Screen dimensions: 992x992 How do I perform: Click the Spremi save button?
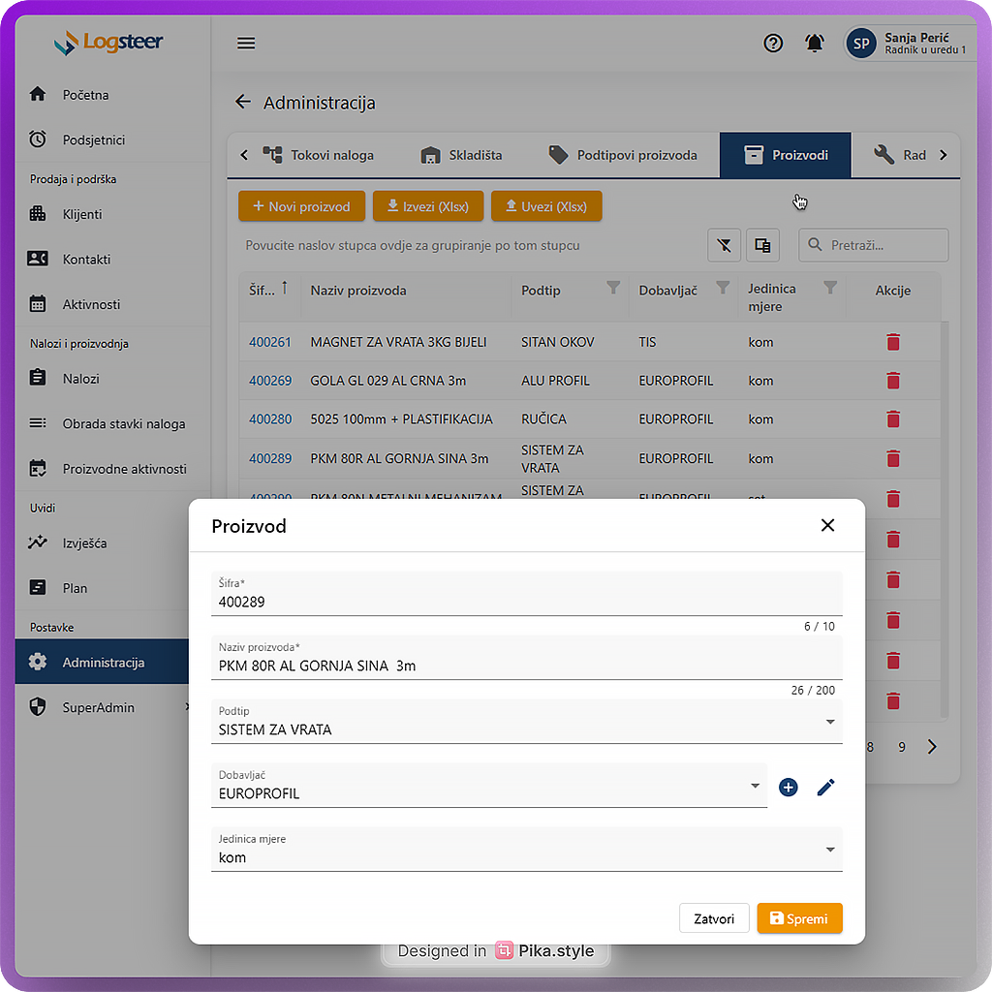[x=799, y=918]
